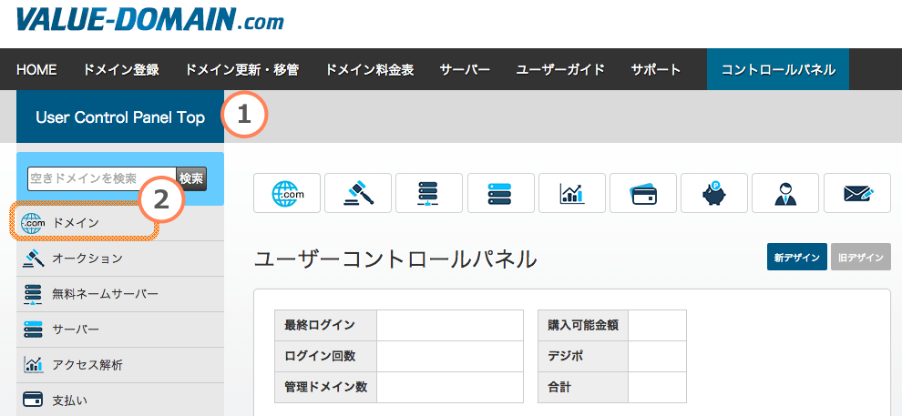Click the デジポ table label
The image size is (902, 416).
[x=583, y=356]
